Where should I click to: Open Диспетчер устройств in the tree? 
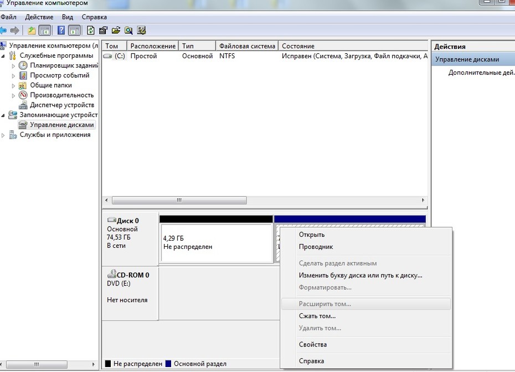[62, 105]
